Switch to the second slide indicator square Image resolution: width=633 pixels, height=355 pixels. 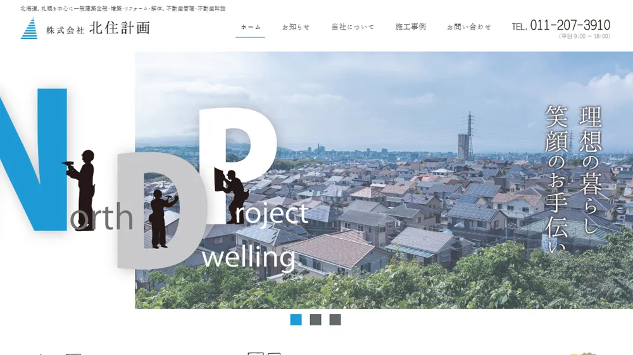[315, 320]
